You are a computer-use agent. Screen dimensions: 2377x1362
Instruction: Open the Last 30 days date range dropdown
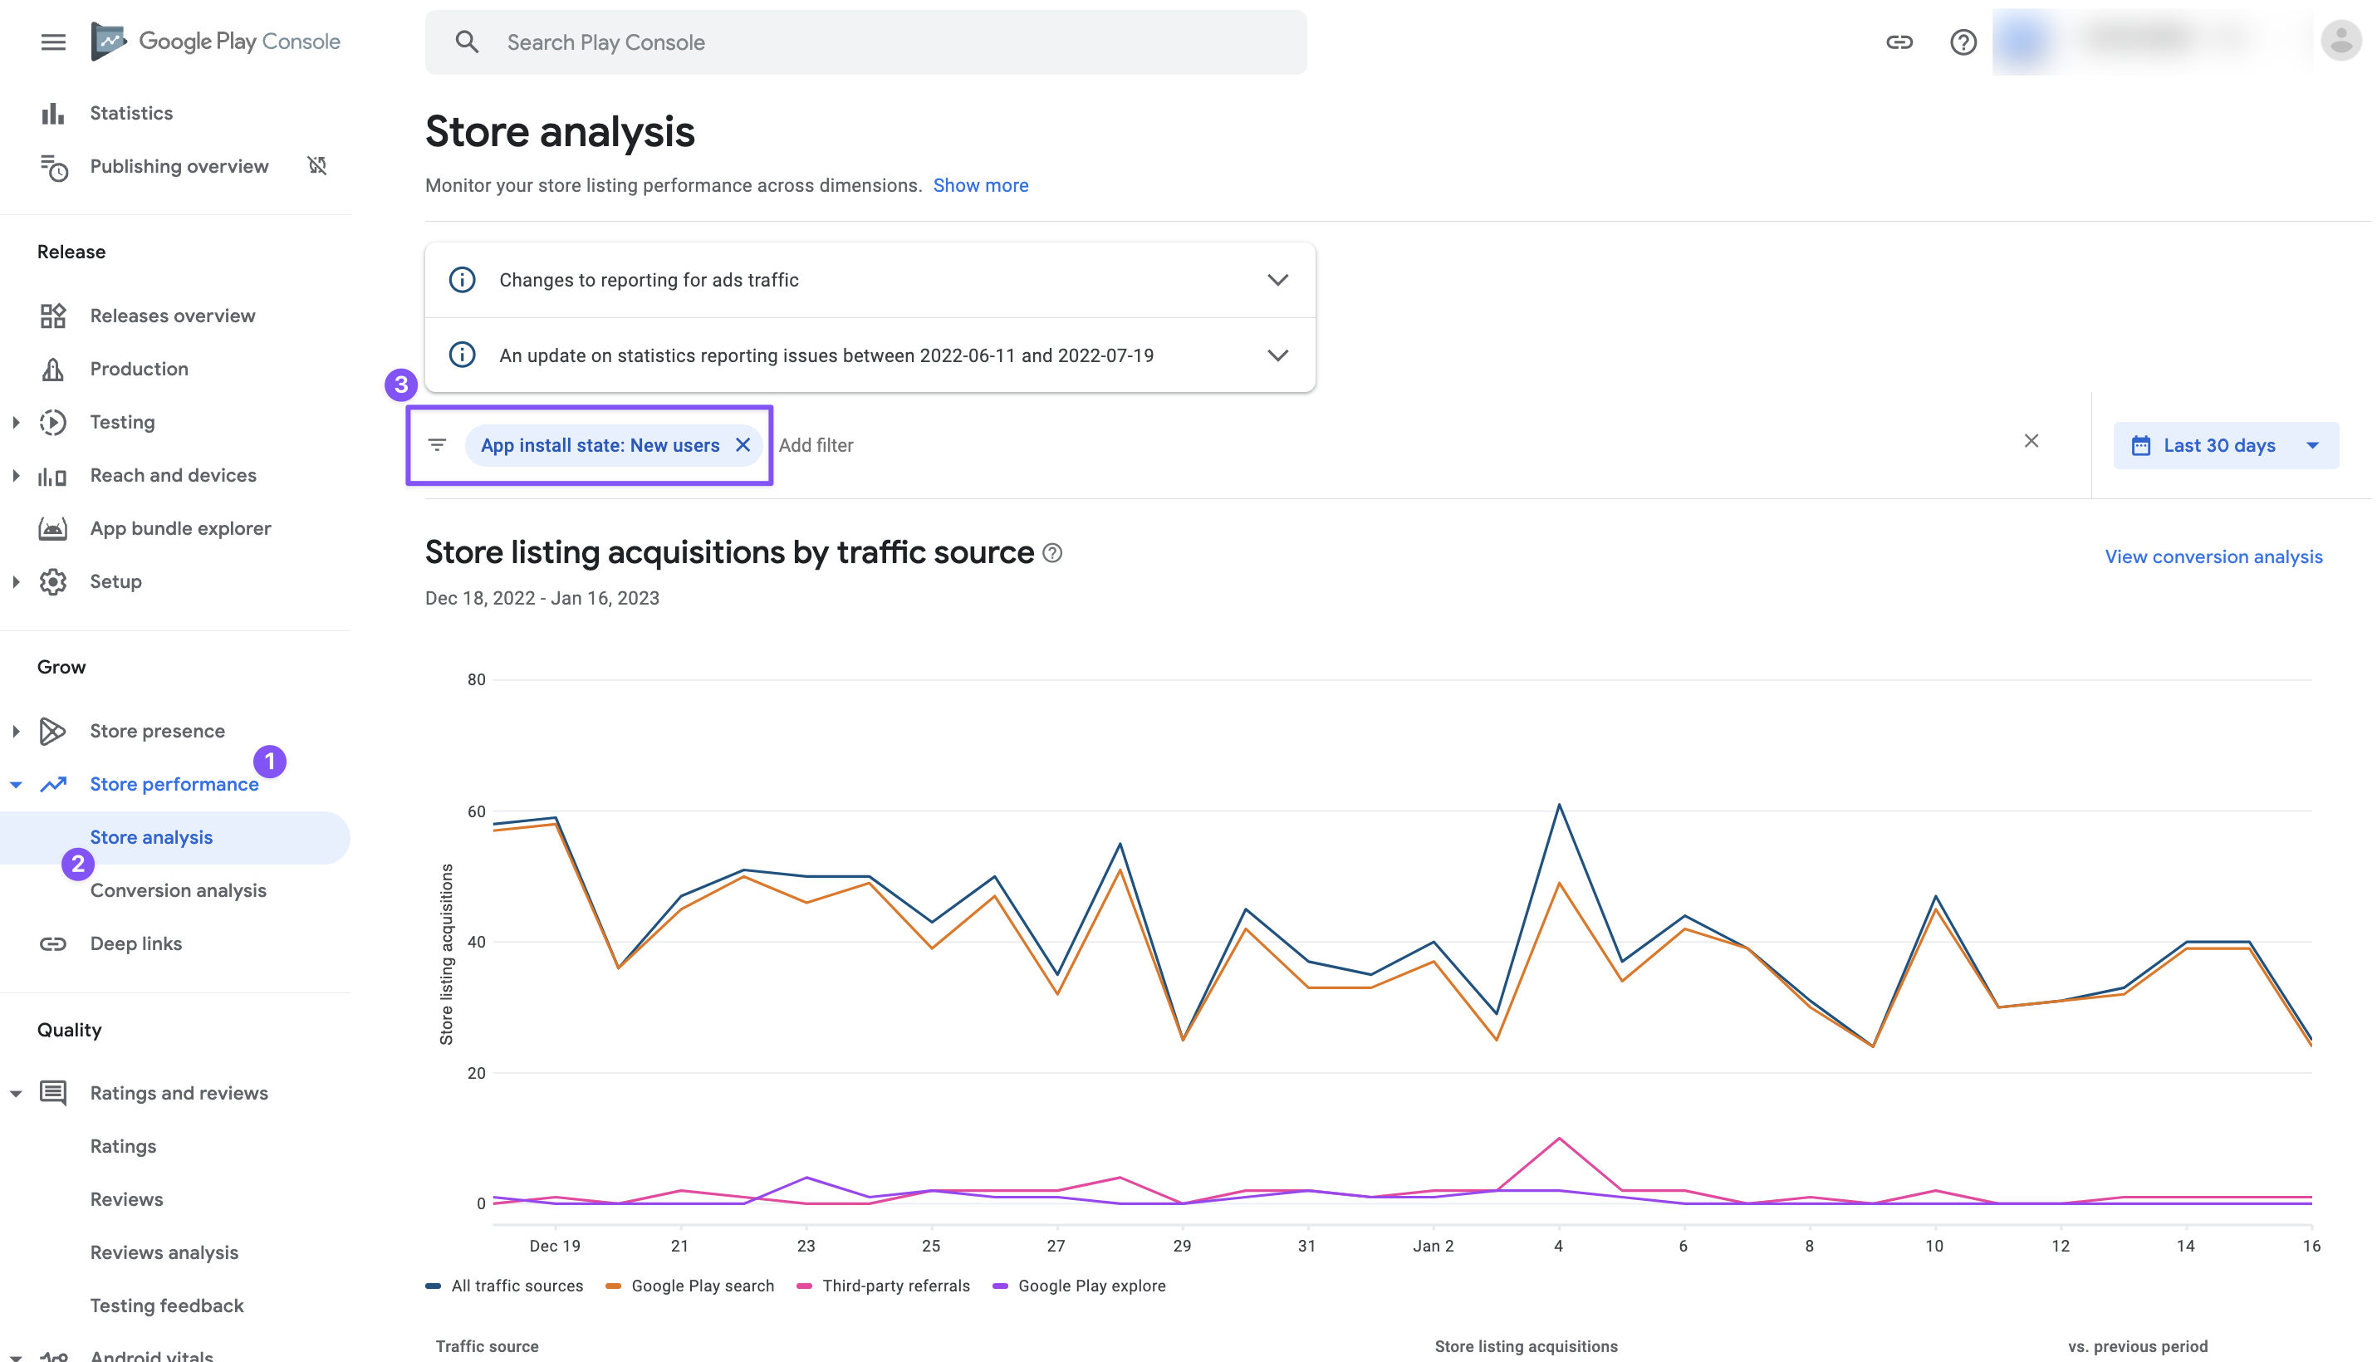coord(2225,444)
